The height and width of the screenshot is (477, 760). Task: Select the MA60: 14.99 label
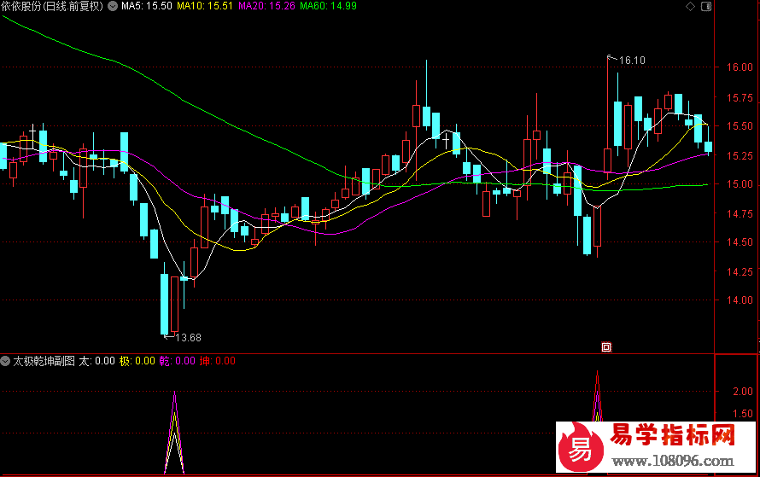coord(328,6)
